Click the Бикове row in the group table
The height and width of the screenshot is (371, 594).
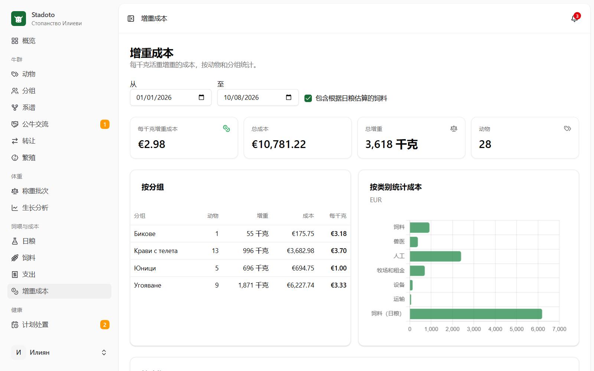tap(240, 234)
